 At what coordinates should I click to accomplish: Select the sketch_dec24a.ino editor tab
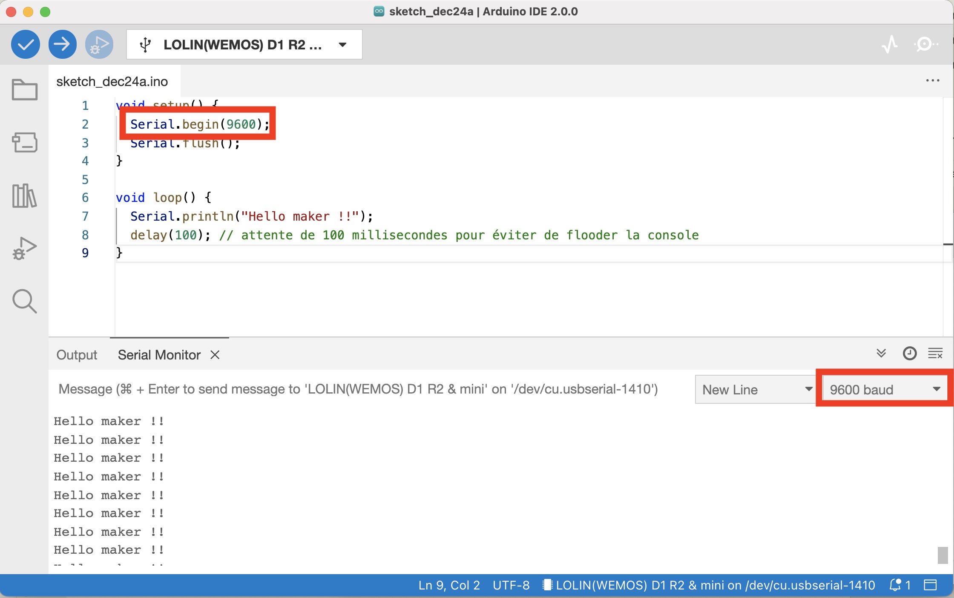click(112, 81)
